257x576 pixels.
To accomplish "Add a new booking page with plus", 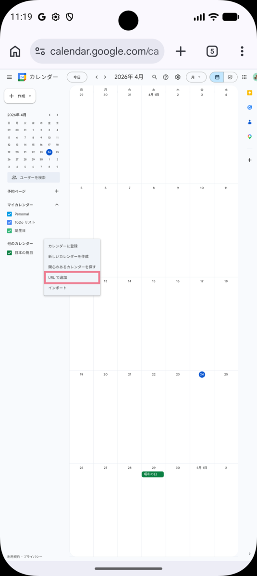I will (57, 191).
